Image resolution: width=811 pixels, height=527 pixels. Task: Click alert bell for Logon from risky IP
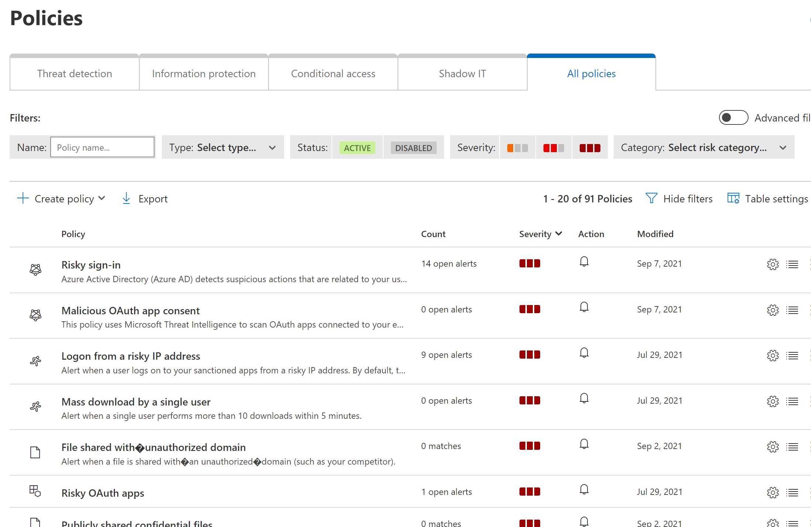[x=584, y=353]
